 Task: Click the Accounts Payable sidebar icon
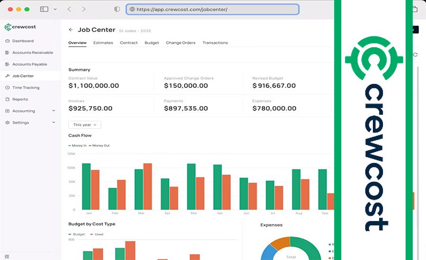(8, 64)
